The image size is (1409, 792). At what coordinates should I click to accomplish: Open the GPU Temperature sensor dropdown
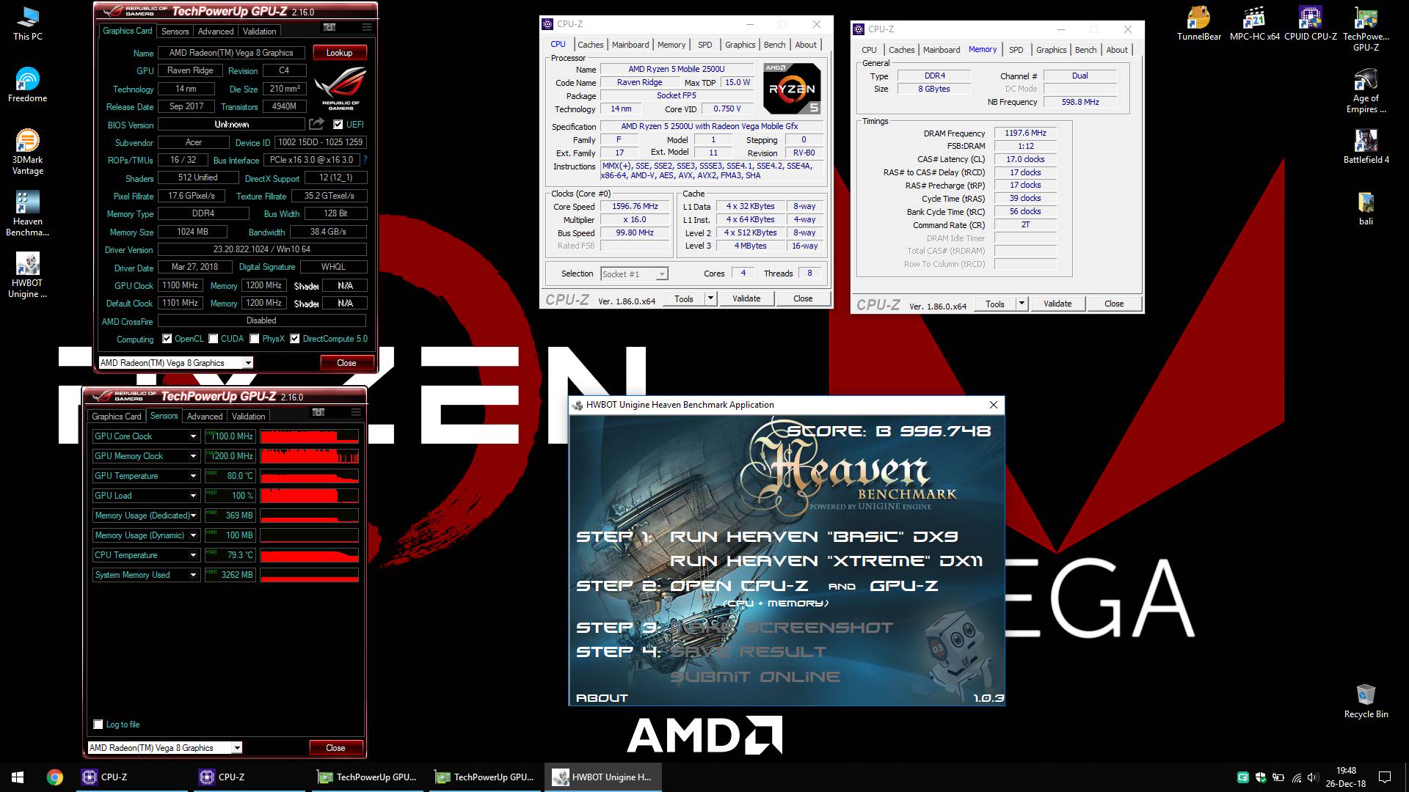(193, 476)
